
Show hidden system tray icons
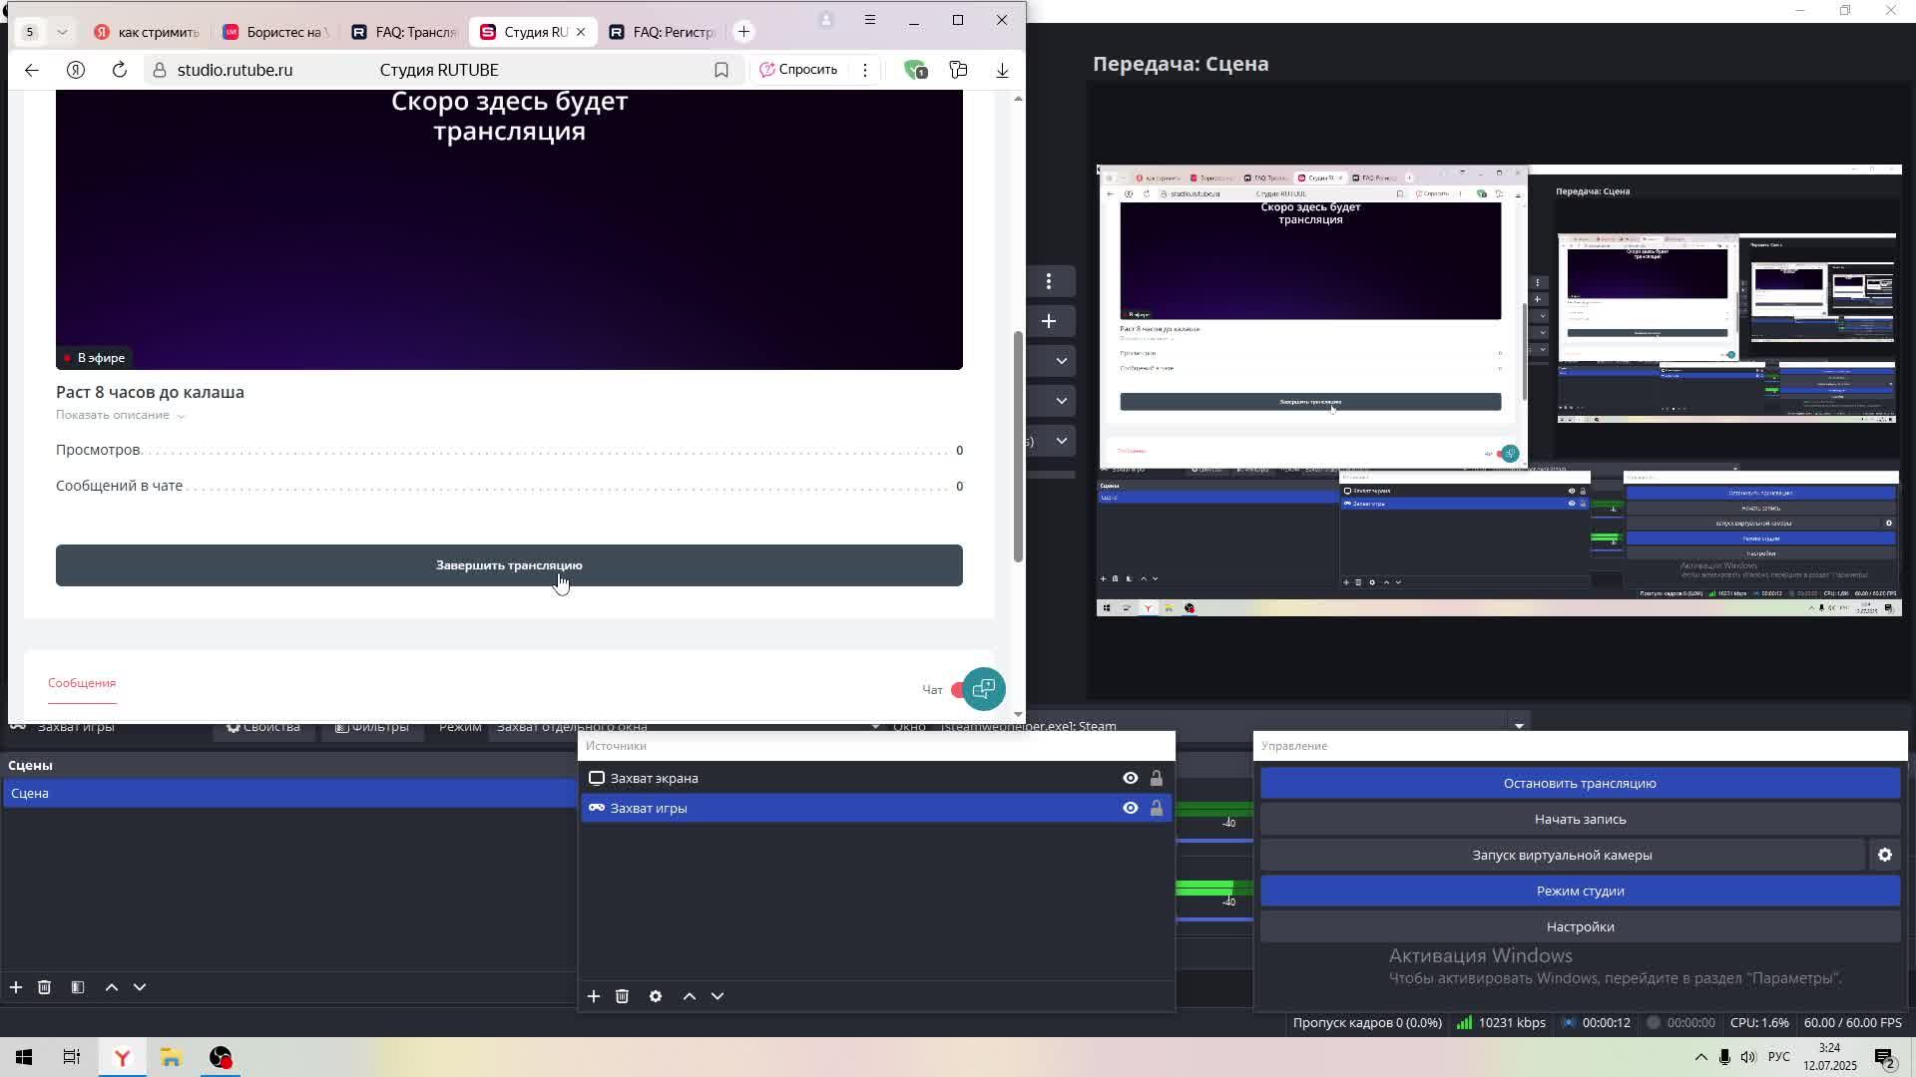(x=1700, y=1057)
